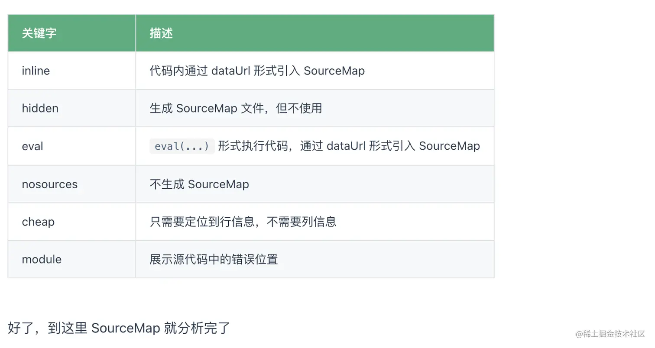Image resolution: width=655 pixels, height=348 pixels.
Task: Select the inline keyword cell
Action: [36, 71]
